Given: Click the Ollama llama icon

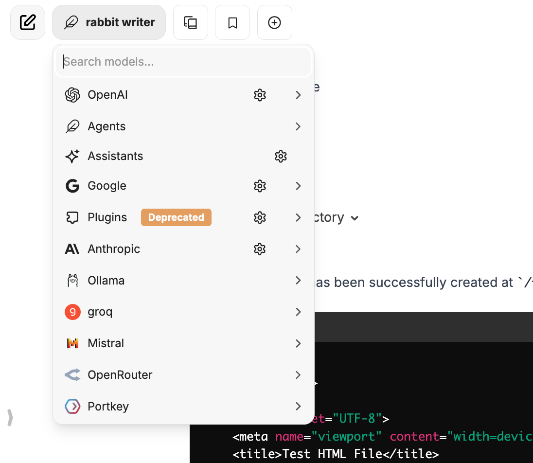Looking at the screenshot, I should pos(72,281).
